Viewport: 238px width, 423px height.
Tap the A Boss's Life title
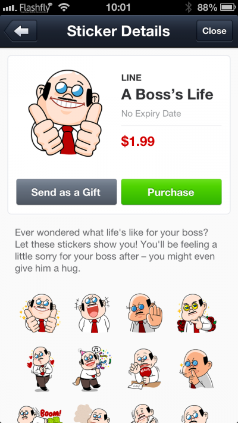click(167, 95)
